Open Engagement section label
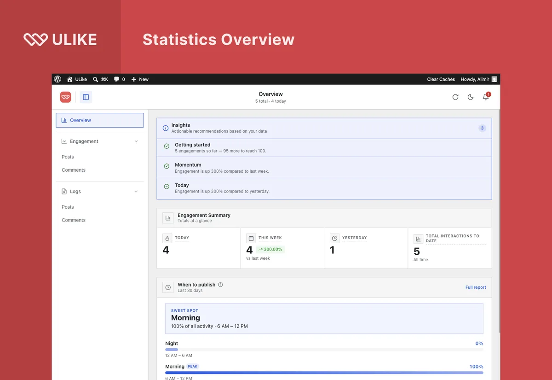This screenshot has width=552, height=380. (84, 141)
